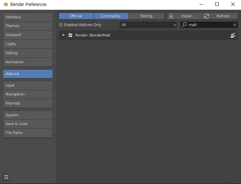
Task: Click the Blender logo in the title bar
Action: 6,4
